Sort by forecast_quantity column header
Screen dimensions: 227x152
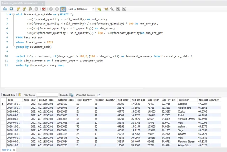pos(105,100)
